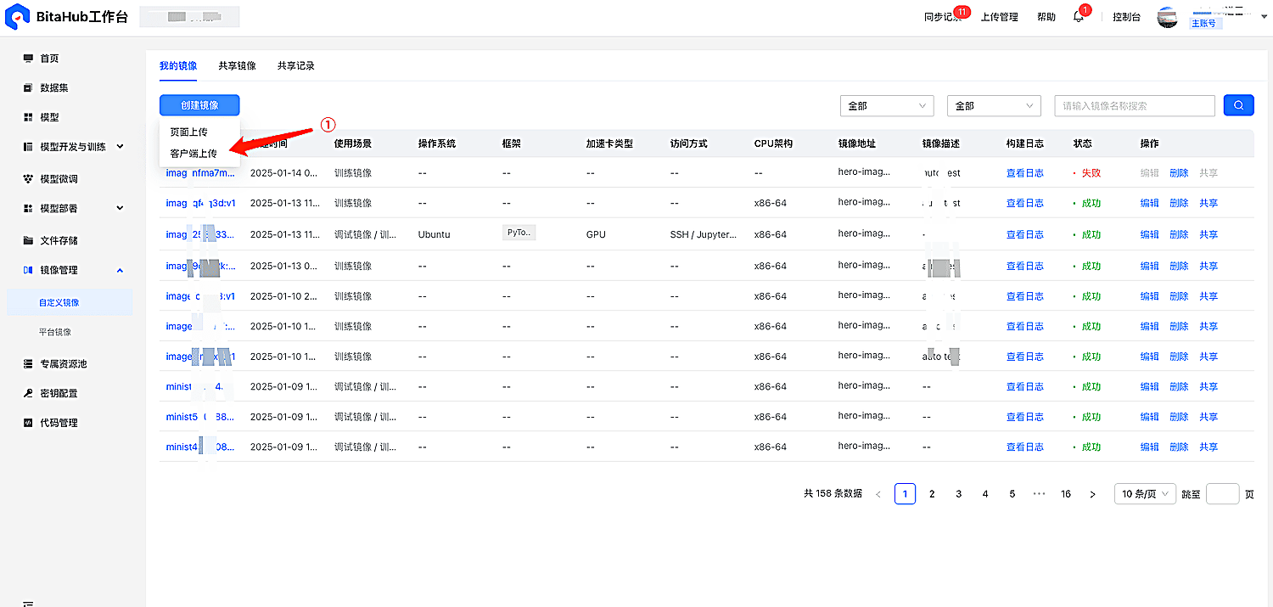This screenshot has height=607, width=1273.
Task: Click the 模型 sidebar icon
Action: click(28, 117)
